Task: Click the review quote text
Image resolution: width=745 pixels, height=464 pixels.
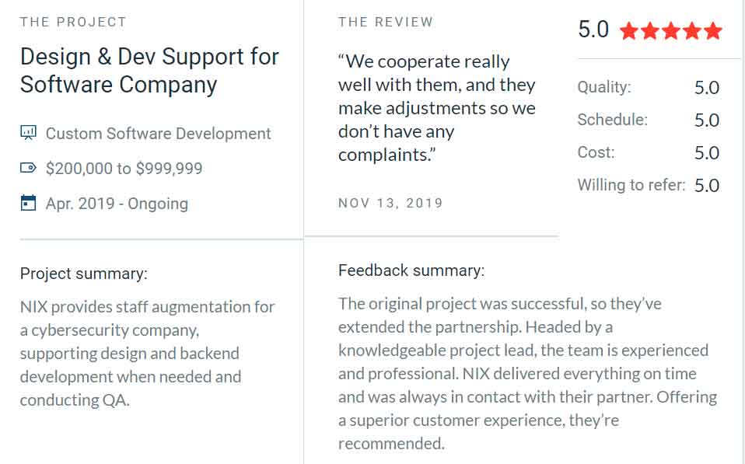Action: coord(436,108)
